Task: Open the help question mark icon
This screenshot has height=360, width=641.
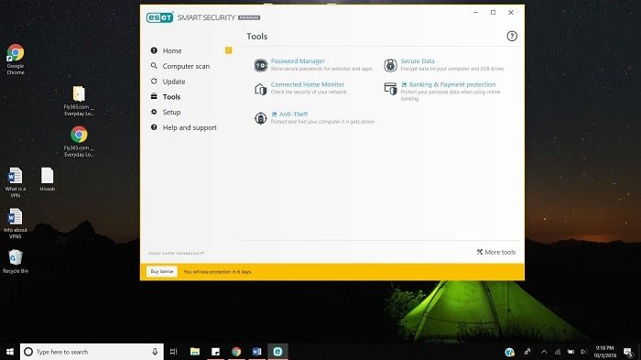Action: tap(512, 36)
